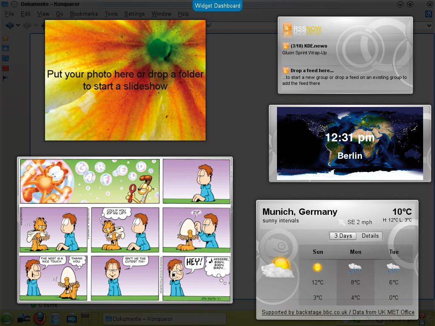The width and height of the screenshot is (435, 326).
Task: Select the flag icon in Konqueror sidebar
Action: 5,79
